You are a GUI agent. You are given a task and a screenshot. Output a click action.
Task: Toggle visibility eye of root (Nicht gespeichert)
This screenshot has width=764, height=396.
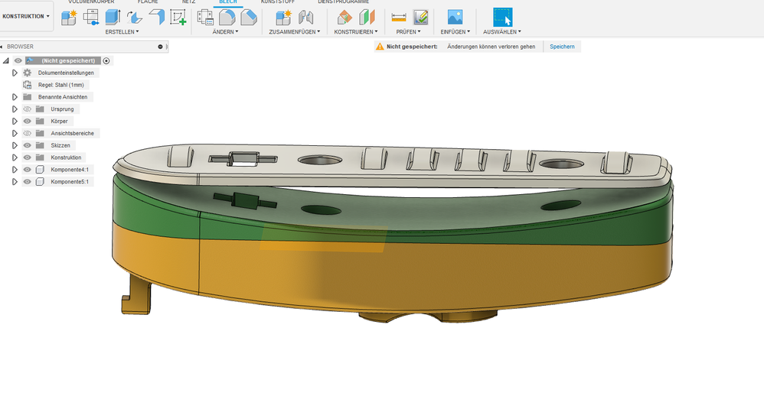click(18, 60)
